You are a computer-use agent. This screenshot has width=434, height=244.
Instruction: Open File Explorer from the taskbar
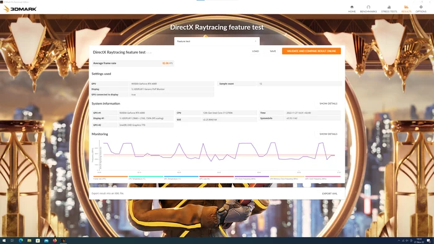click(29, 240)
